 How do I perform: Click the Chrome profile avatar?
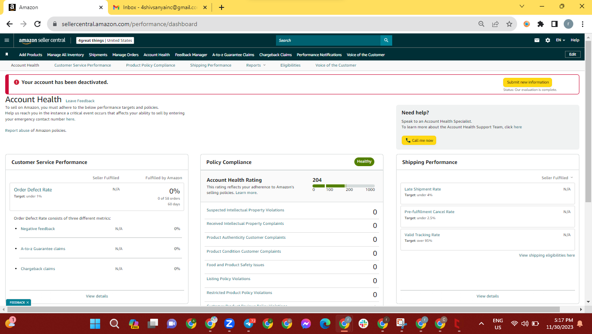568,24
